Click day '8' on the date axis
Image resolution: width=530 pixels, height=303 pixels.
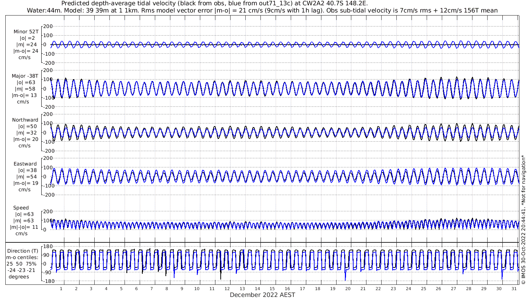tap(167, 289)
